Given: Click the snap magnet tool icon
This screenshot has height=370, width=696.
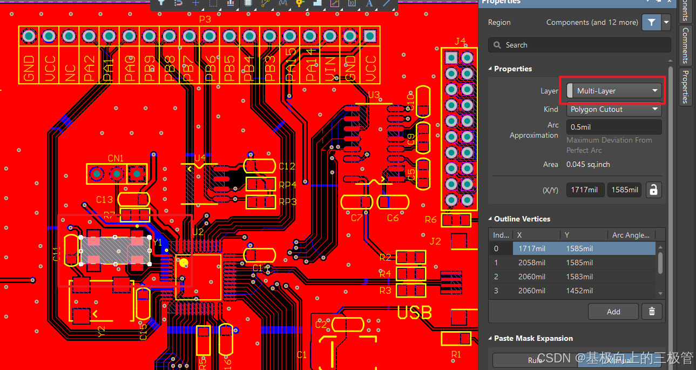Looking at the screenshot, I should point(178,3).
